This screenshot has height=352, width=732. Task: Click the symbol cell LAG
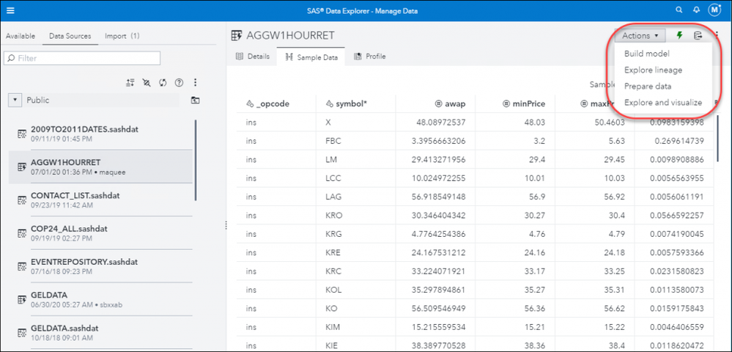coord(332,197)
